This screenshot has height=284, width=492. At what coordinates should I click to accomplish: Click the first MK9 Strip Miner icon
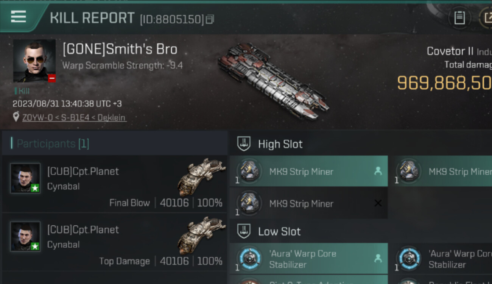pos(249,171)
